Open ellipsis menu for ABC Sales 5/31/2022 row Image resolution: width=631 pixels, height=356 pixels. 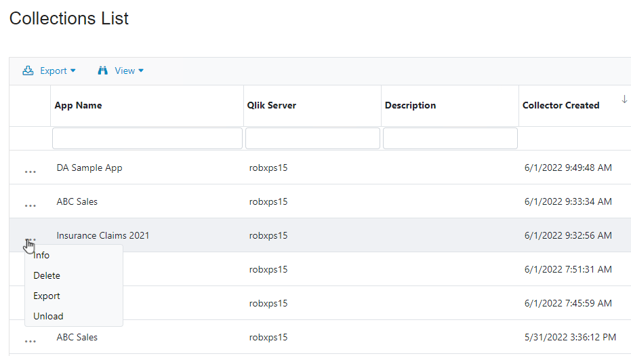click(30, 341)
